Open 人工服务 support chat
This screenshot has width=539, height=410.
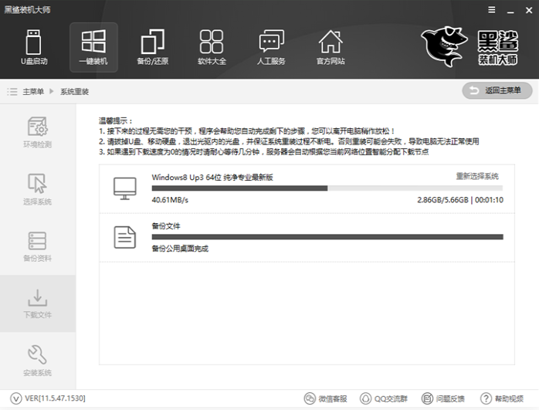(x=271, y=47)
